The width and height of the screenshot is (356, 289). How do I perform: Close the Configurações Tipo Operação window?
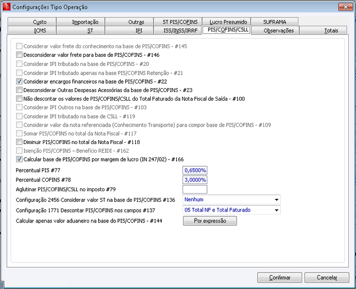(x=345, y=7)
